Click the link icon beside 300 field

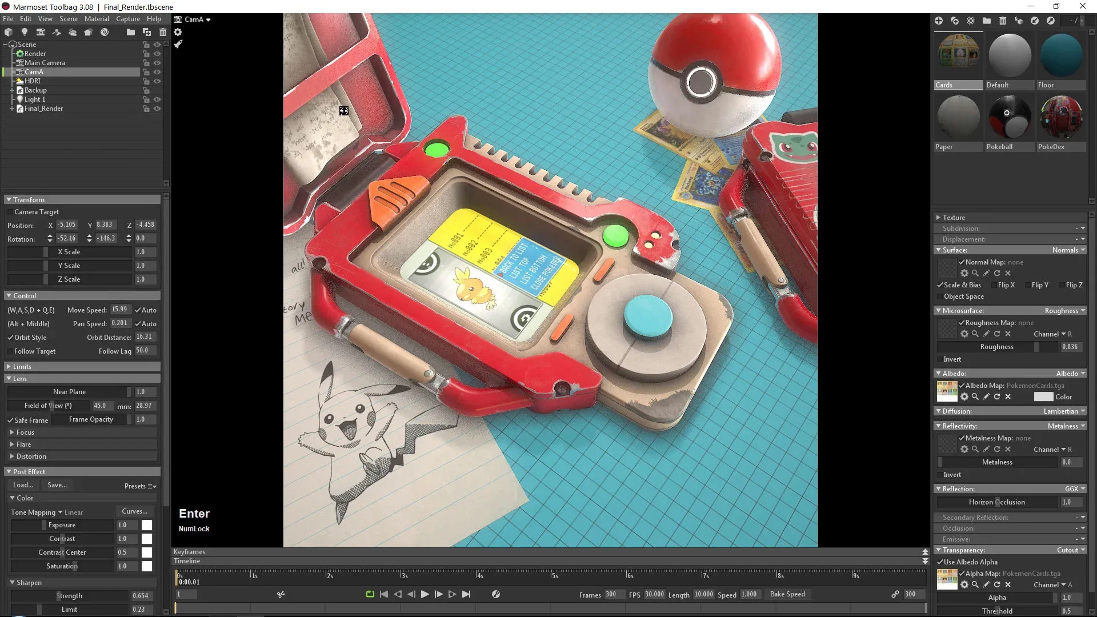click(x=895, y=594)
